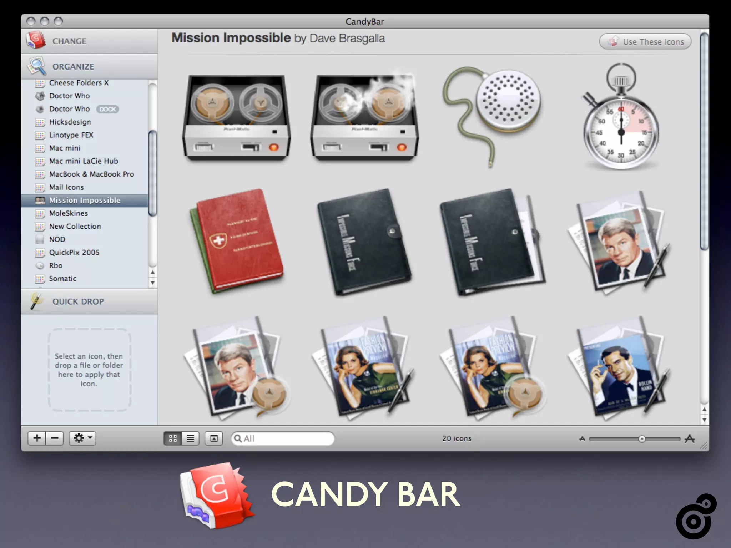Select the closed black Impossible Missions binder
This screenshot has height=548, width=731.
point(364,242)
